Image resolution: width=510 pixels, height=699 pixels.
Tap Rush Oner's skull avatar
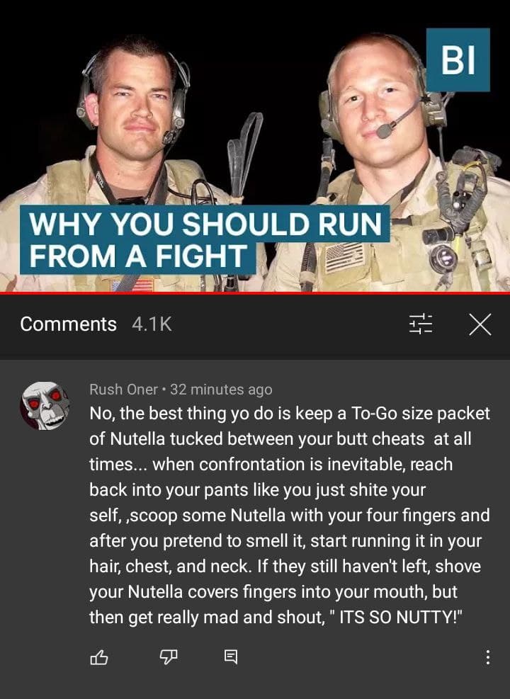pos(45,406)
